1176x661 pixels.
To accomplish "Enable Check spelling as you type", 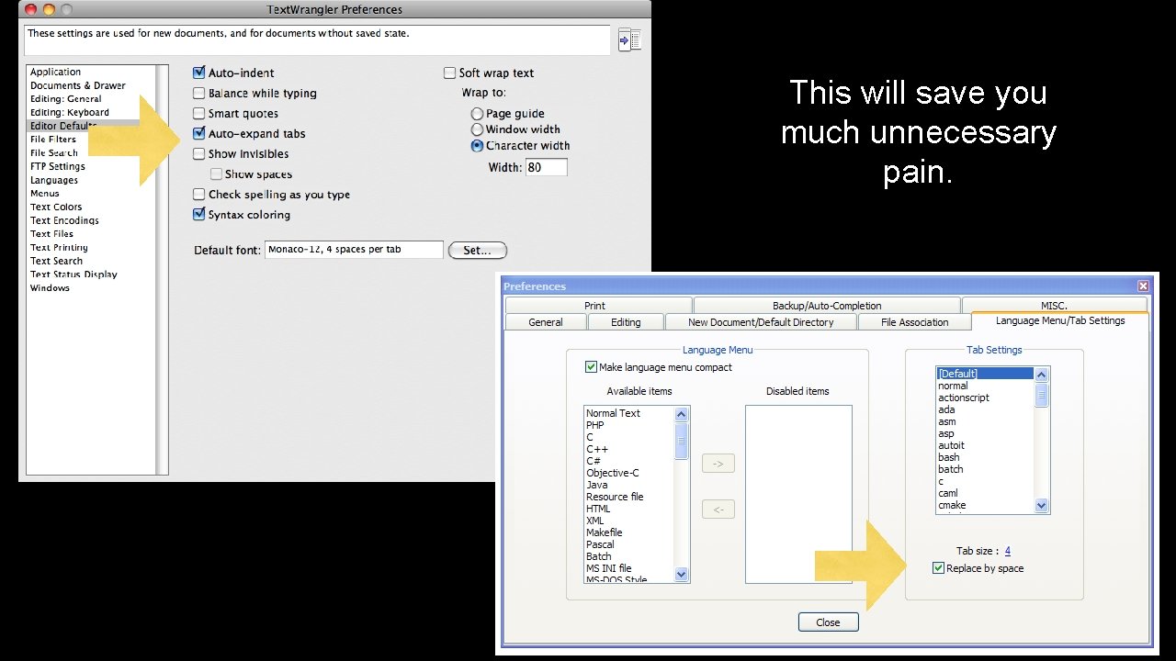I will point(198,194).
